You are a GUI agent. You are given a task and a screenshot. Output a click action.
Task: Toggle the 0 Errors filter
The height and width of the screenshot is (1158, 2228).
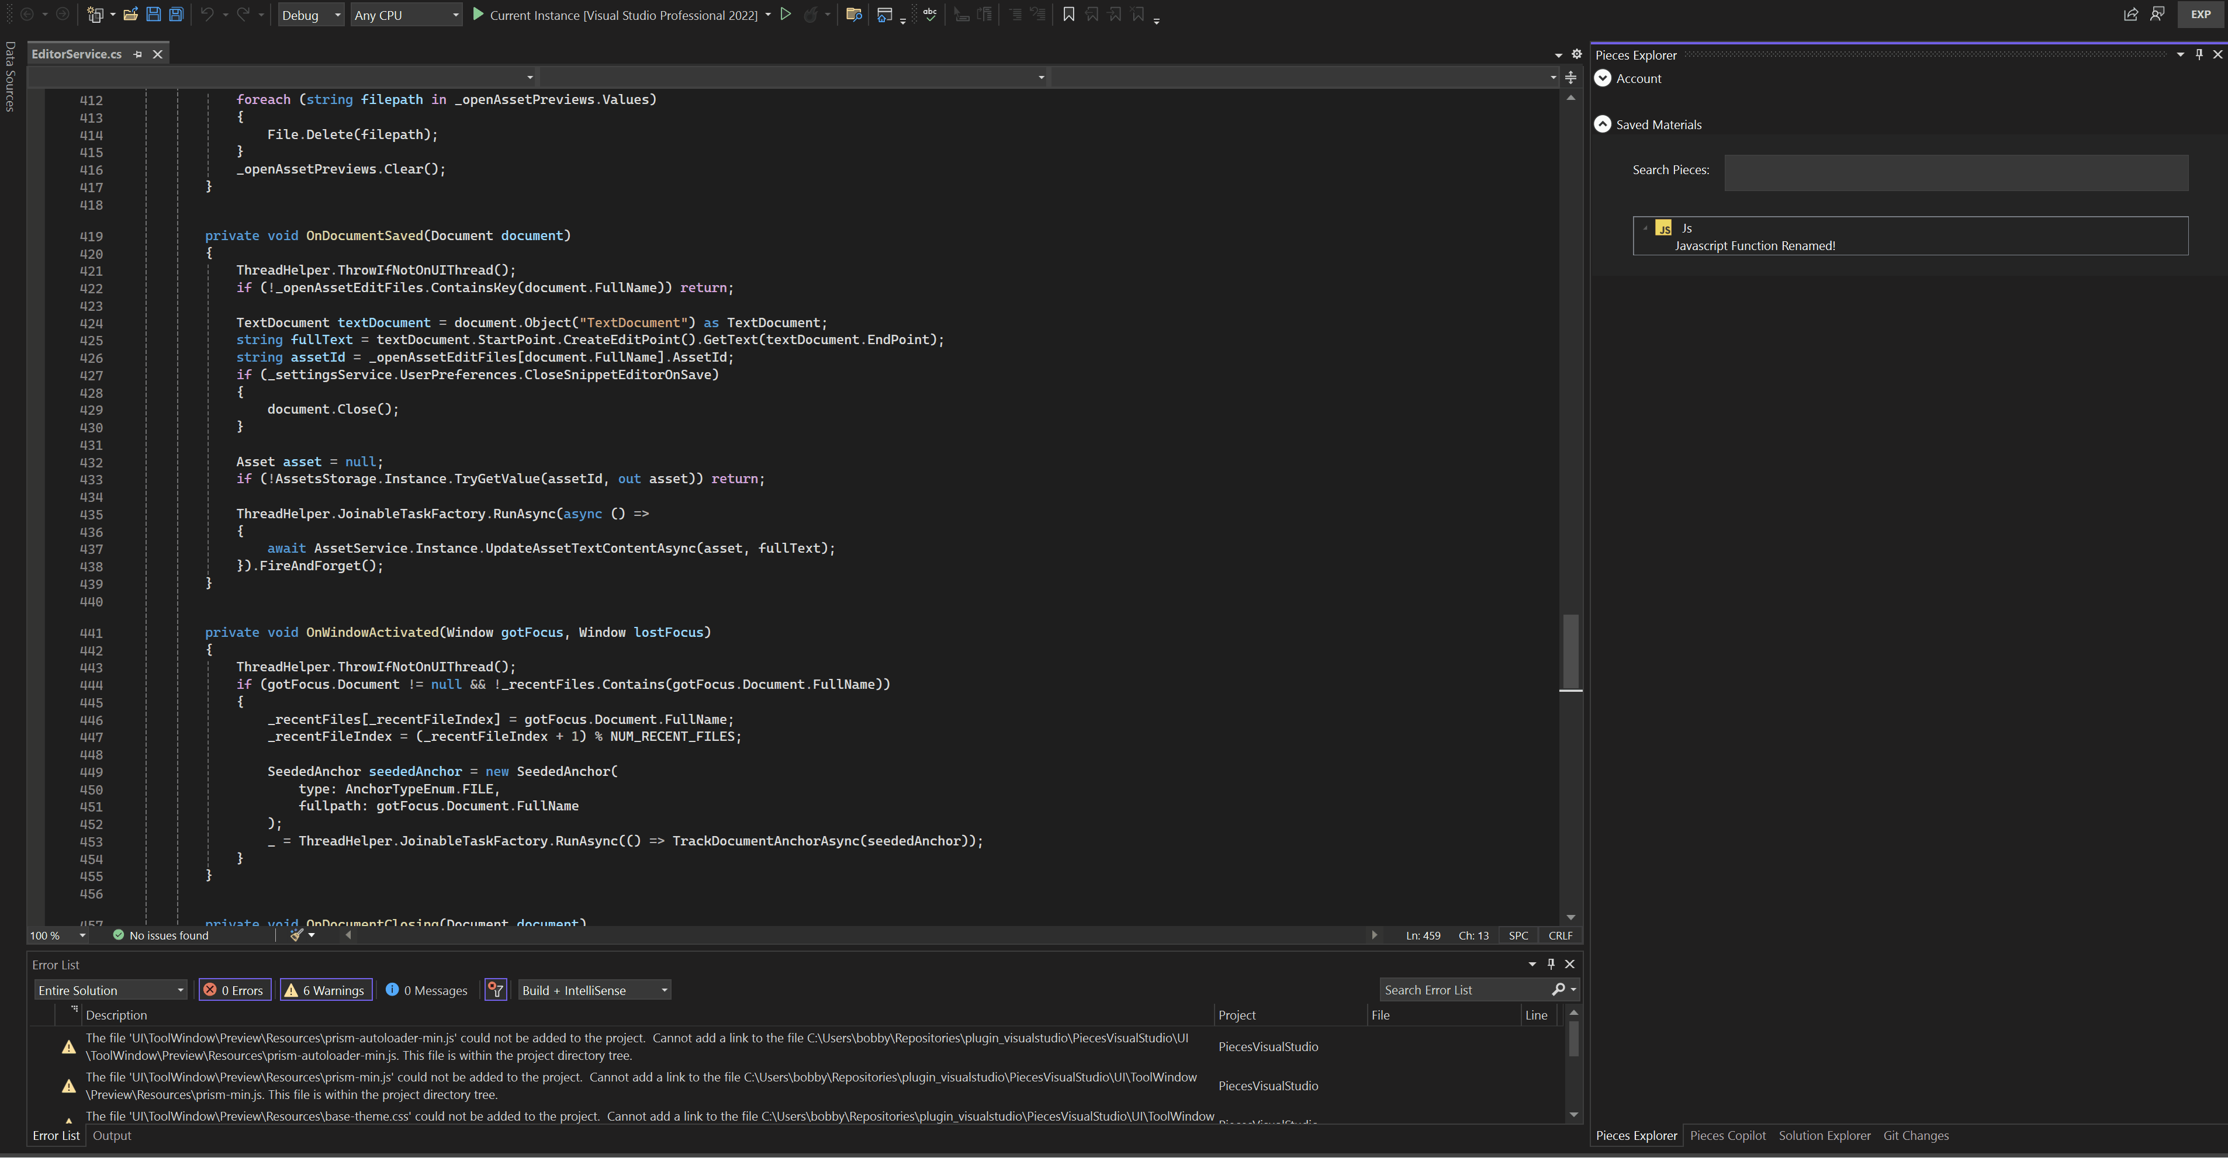(236, 990)
